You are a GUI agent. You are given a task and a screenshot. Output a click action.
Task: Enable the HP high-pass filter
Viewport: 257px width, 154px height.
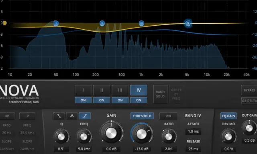pyautogui.click(x=7, y=116)
